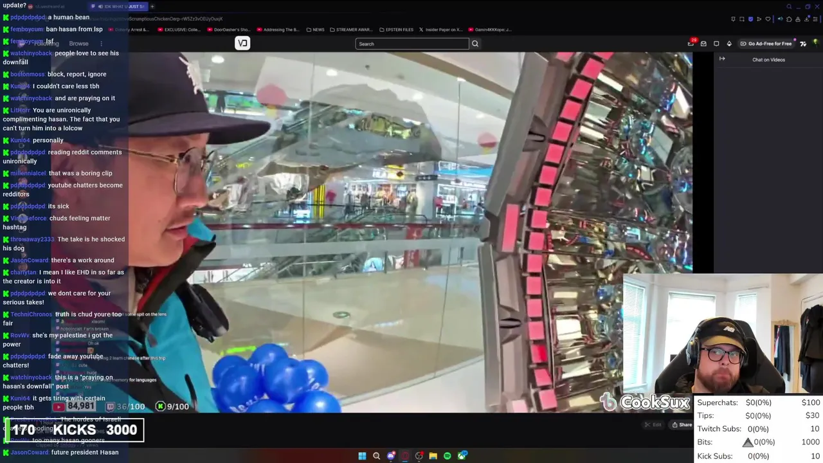The height and width of the screenshot is (463, 823).
Task: Open the user avatar menu
Action: coord(816,43)
